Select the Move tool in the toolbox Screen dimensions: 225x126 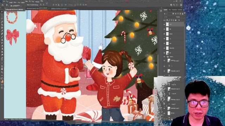(x=2, y=12)
